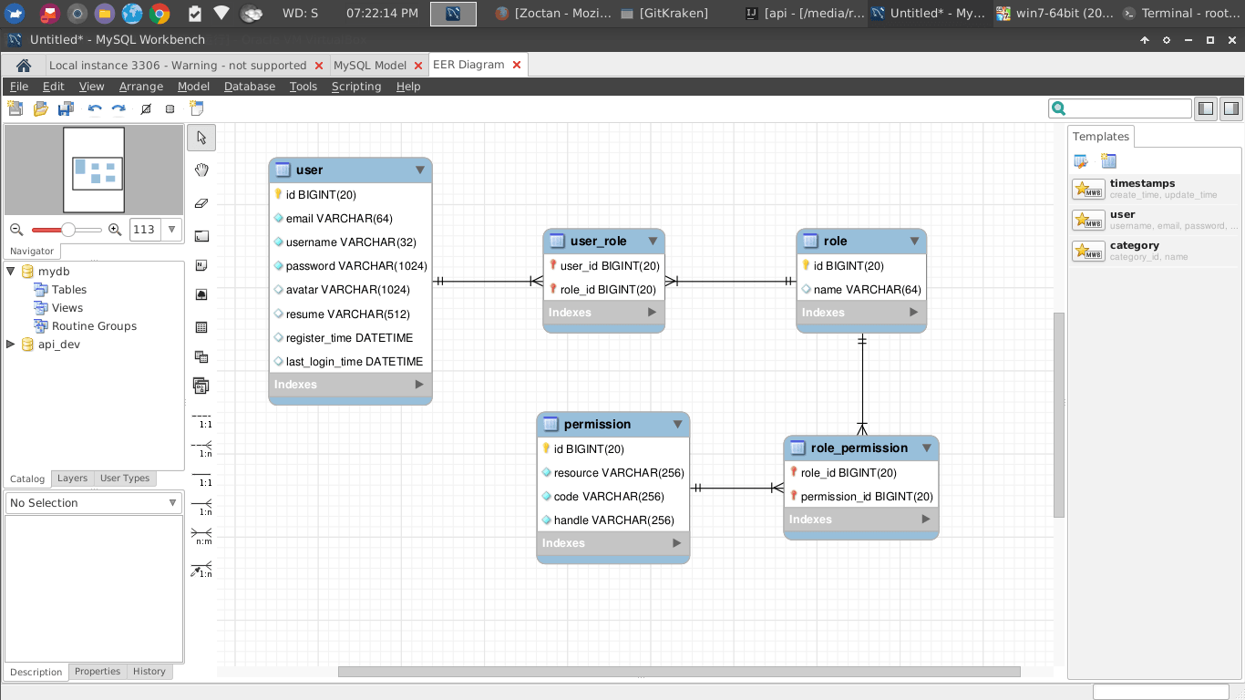Expand the api_dev schema tree node

click(x=11, y=345)
